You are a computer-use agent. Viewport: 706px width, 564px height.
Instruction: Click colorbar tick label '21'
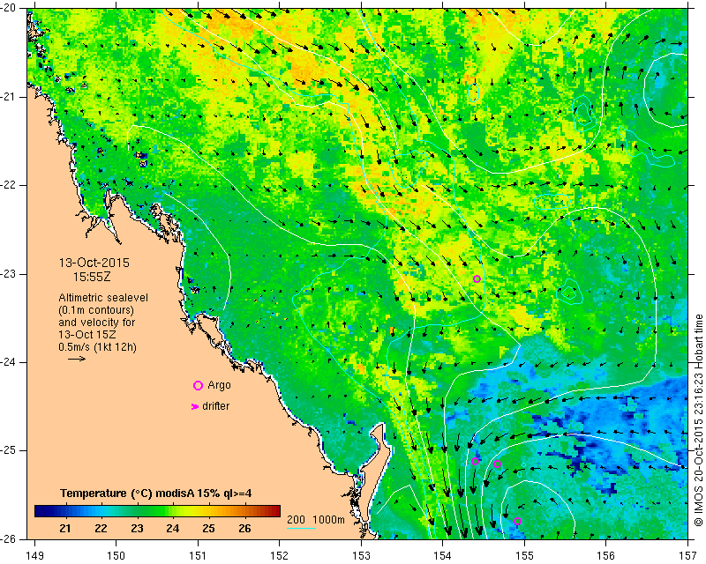pos(65,529)
